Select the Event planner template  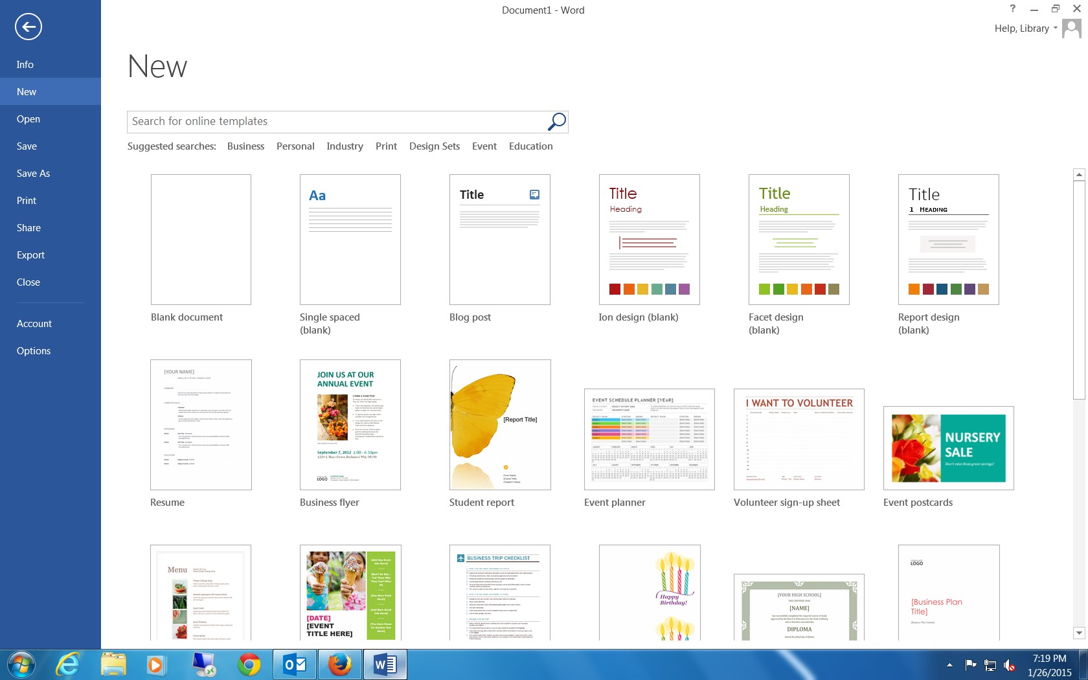[650, 439]
